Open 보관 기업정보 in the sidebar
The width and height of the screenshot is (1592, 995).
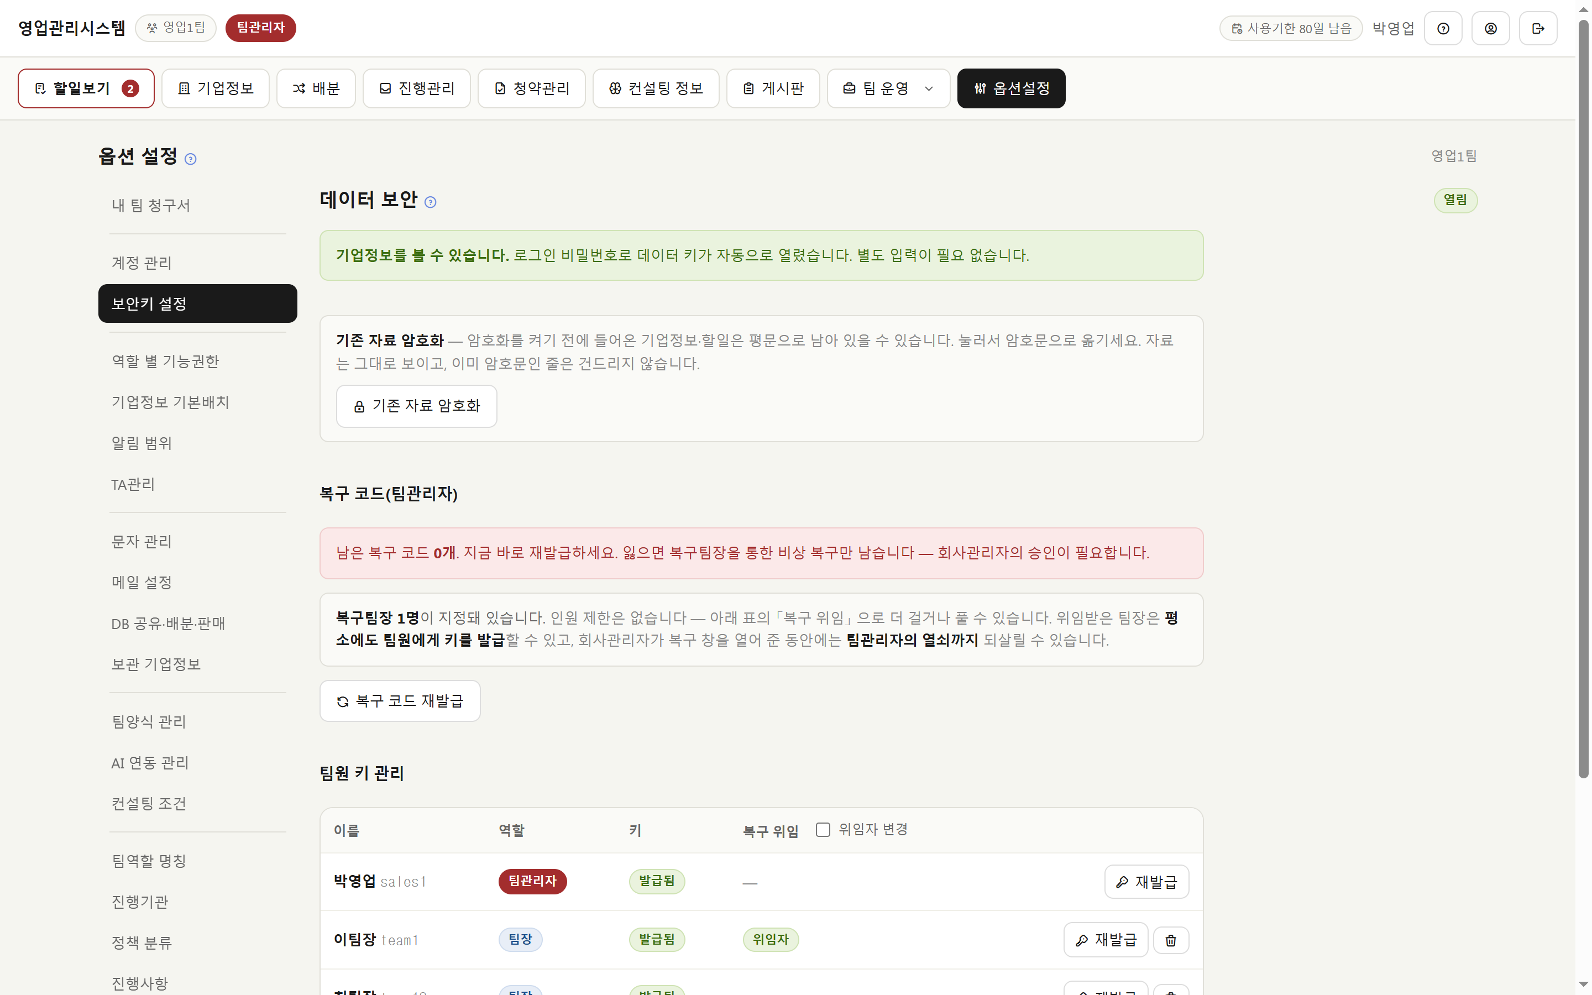coord(197,664)
